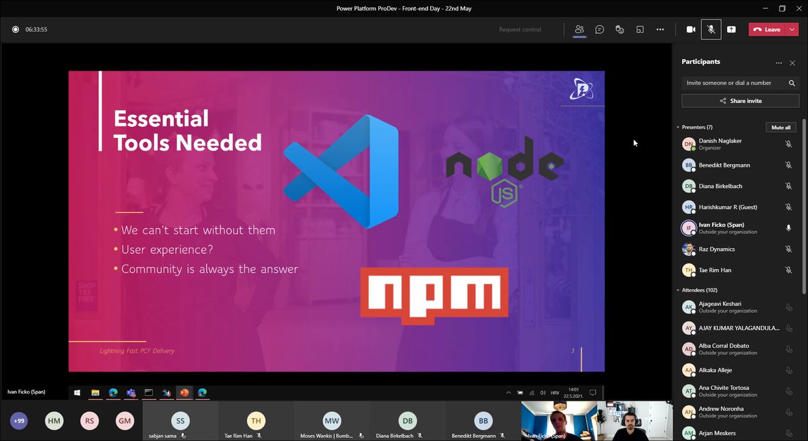Screen dimensions: 808x441
Task: Click the search magnifier in invite field
Action: [792, 83]
